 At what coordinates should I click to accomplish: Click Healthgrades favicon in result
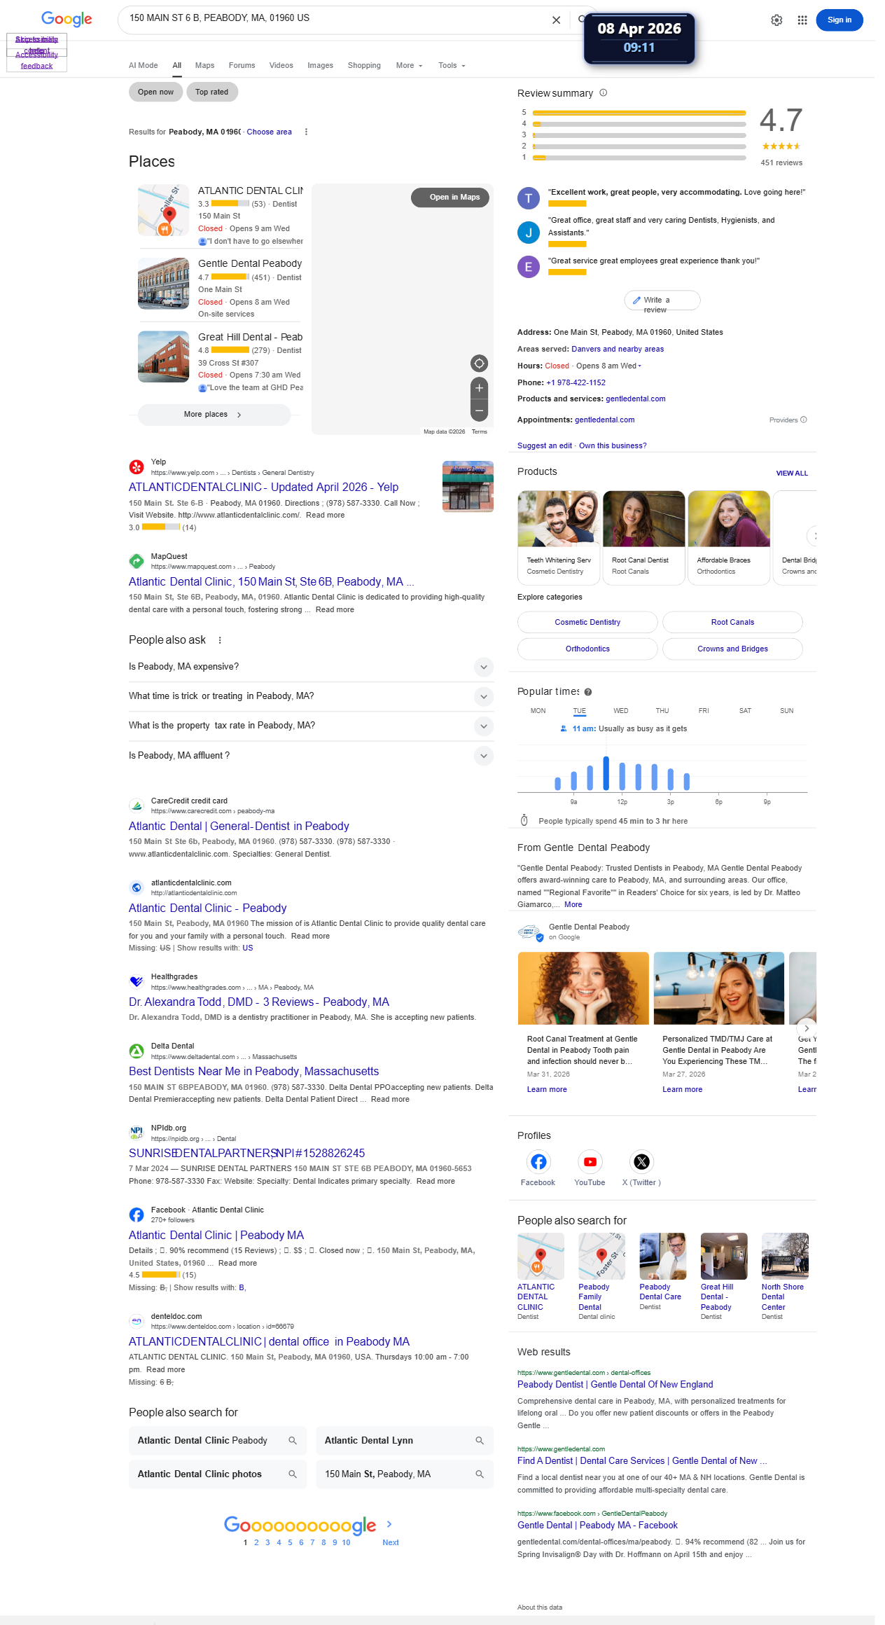137,981
